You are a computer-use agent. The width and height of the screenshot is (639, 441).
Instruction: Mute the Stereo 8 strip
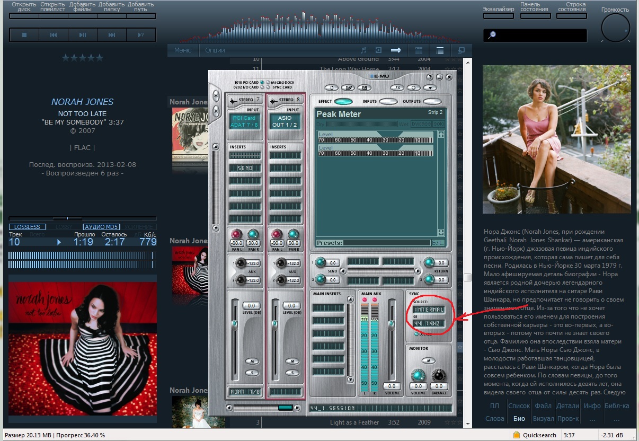pyautogui.click(x=292, y=361)
